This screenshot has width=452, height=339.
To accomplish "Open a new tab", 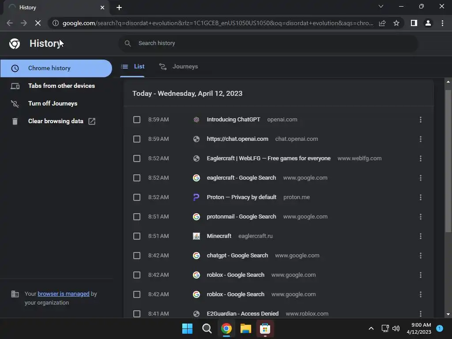I will point(119,8).
